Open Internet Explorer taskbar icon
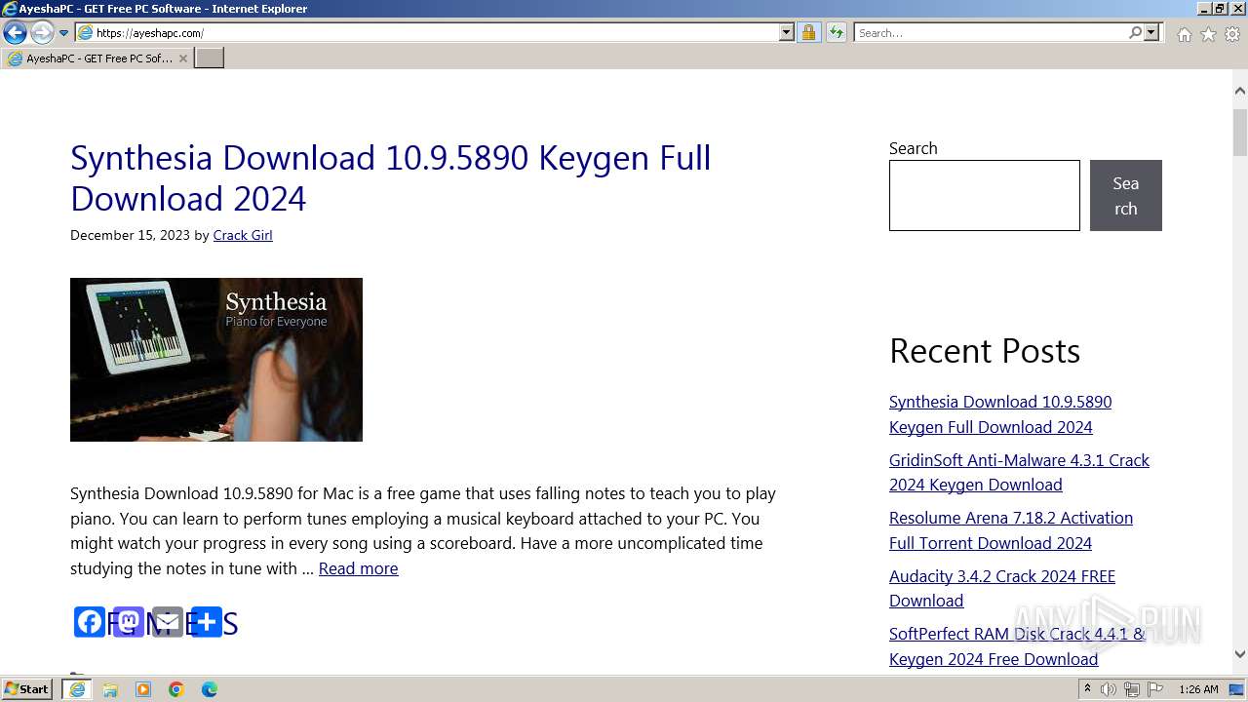The image size is (1248, 702). 77,689
